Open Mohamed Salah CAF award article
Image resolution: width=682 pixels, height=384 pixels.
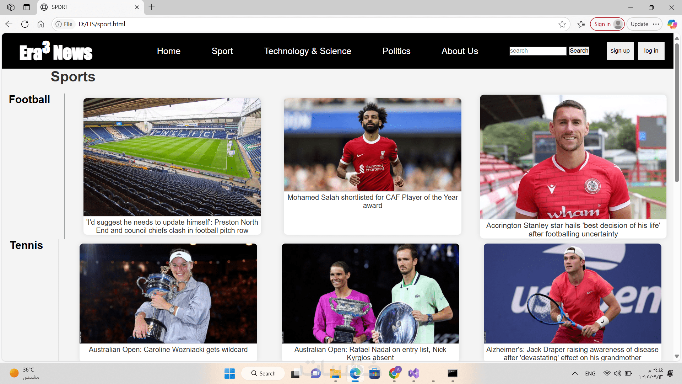point(372,201)
